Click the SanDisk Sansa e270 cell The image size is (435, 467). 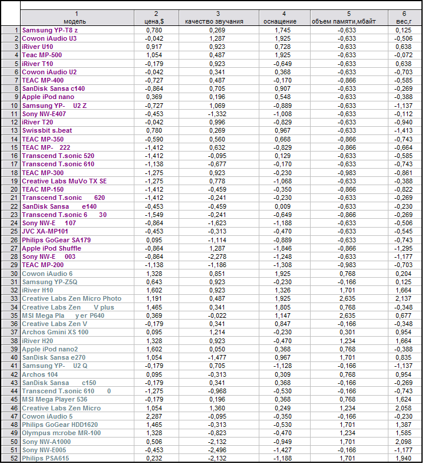pos(77,358)
